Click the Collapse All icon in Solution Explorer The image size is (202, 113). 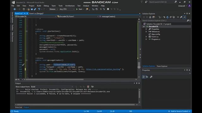[x=170, y=17]
